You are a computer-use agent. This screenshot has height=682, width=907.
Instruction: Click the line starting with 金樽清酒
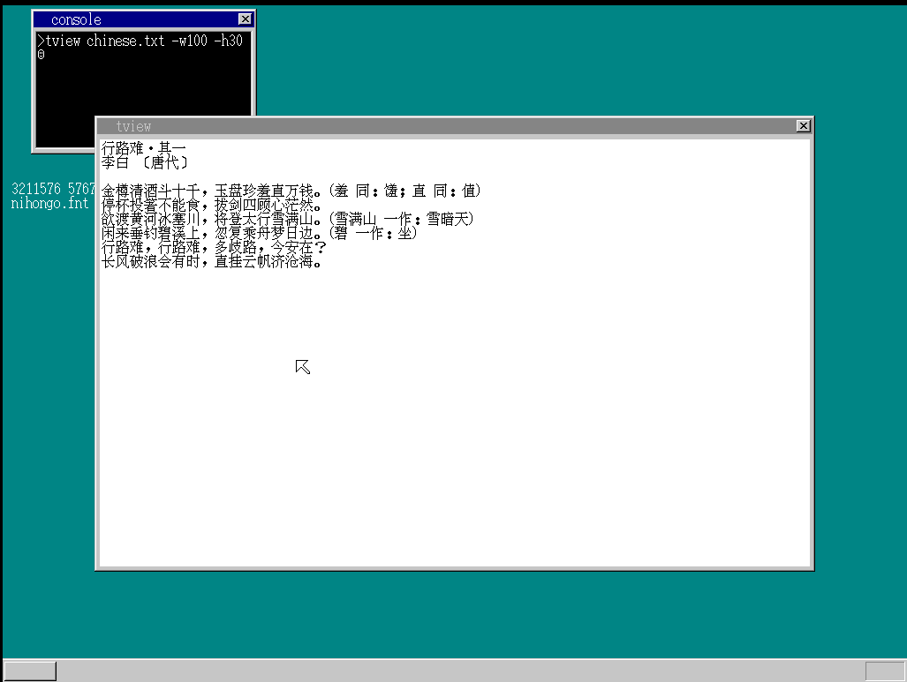(291, 191)
